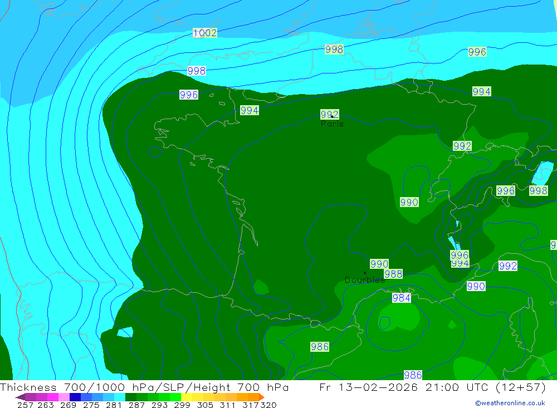This screenshot has height=408, width=557.
Task: Click the 299 legend value
Action: (x=182, y=405)
